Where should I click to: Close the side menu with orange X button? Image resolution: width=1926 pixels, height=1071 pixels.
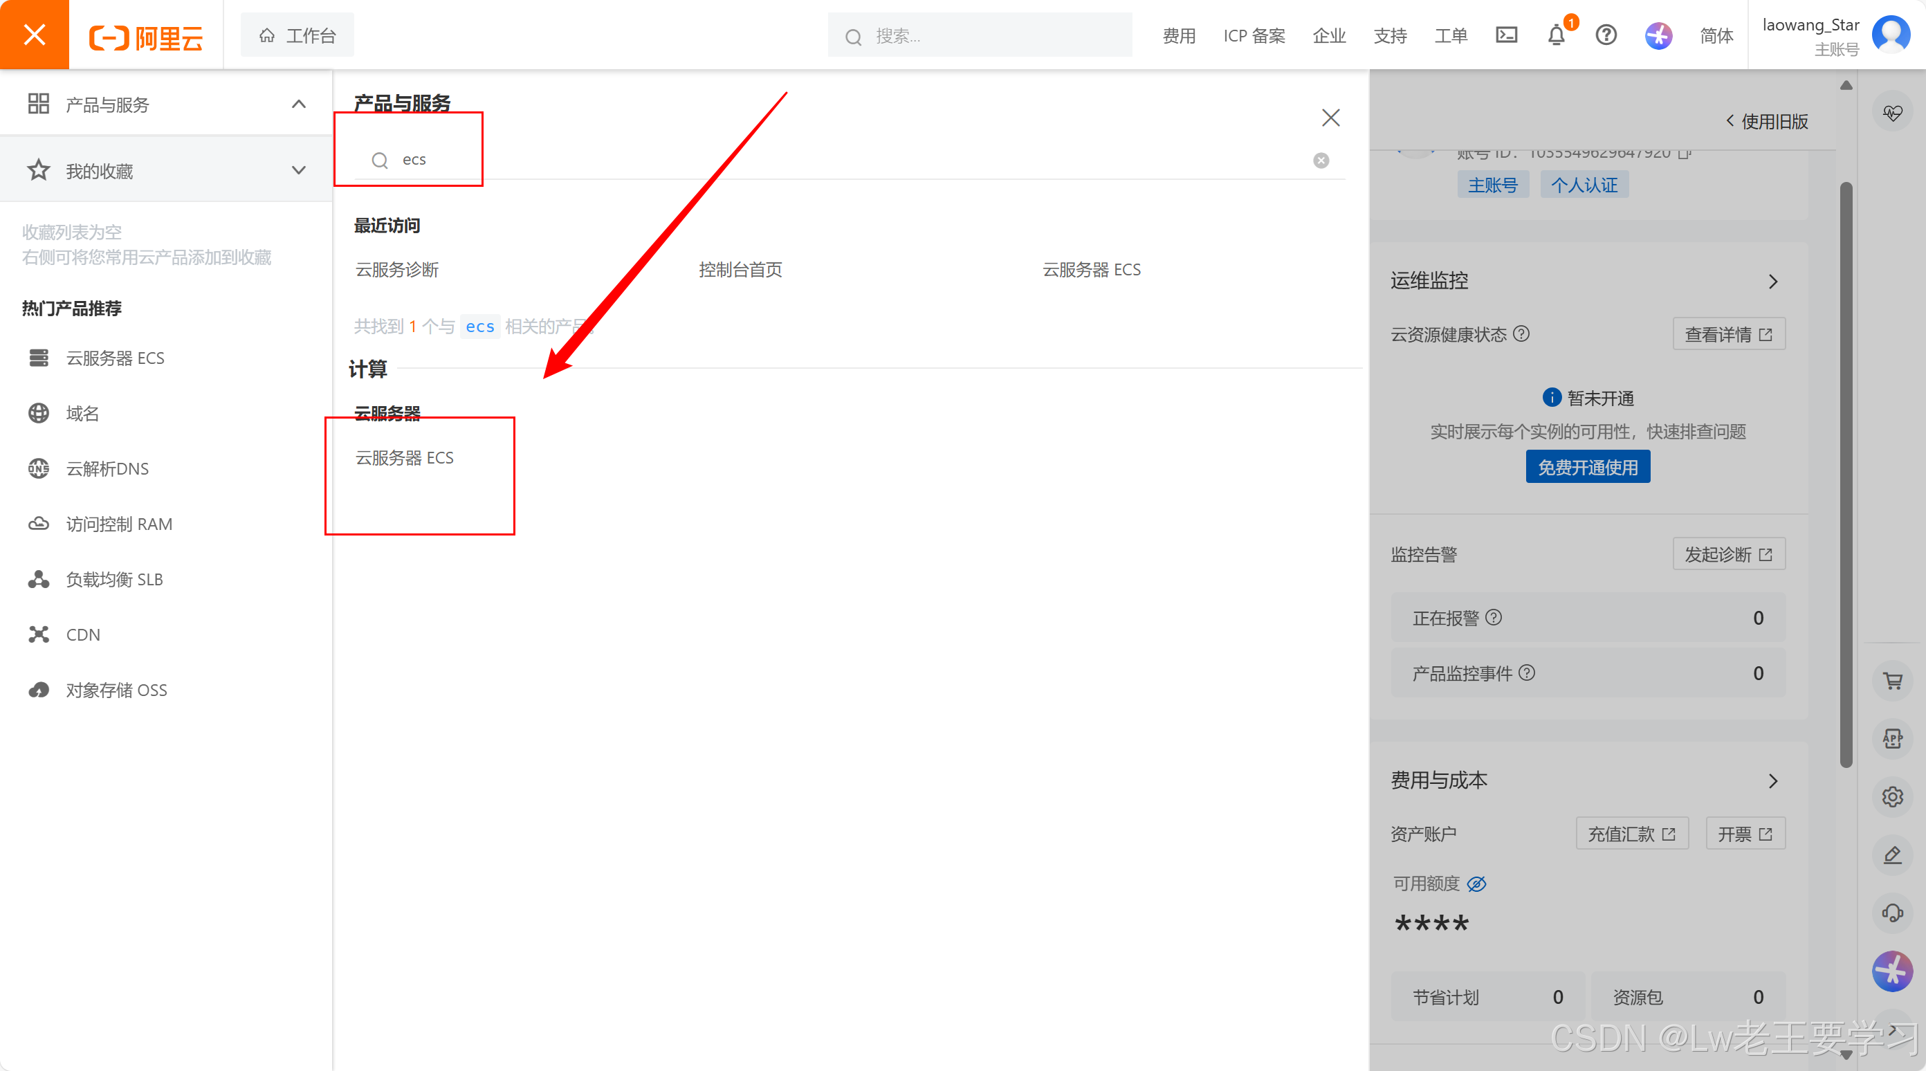(35, 35)
